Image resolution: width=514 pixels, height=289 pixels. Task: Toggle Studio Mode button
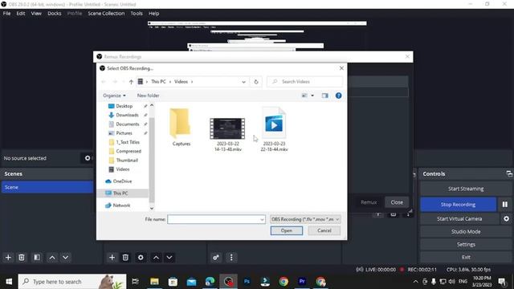(466, 232)
